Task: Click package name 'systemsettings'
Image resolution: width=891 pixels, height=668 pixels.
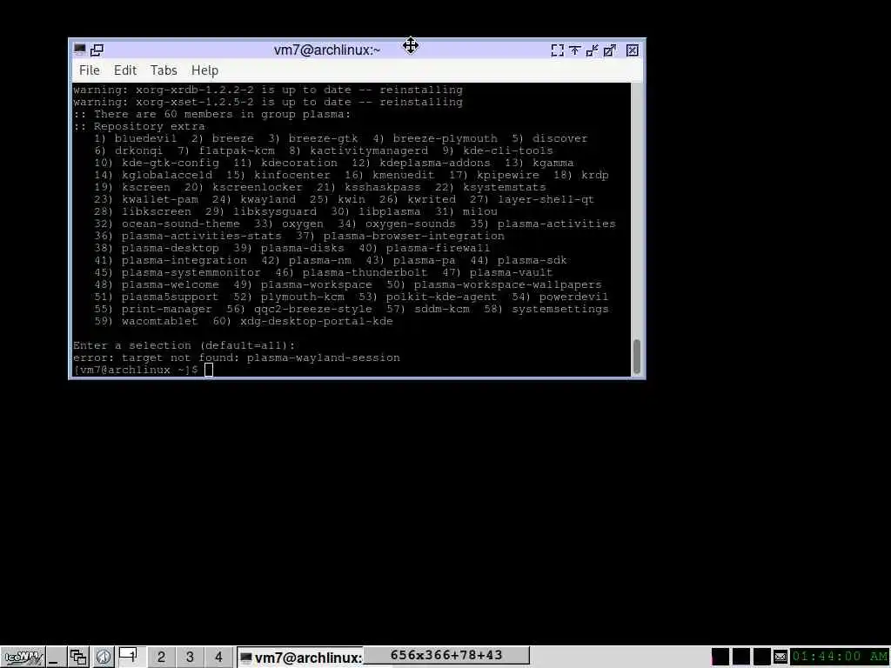Action: click(x=559, y=309)
